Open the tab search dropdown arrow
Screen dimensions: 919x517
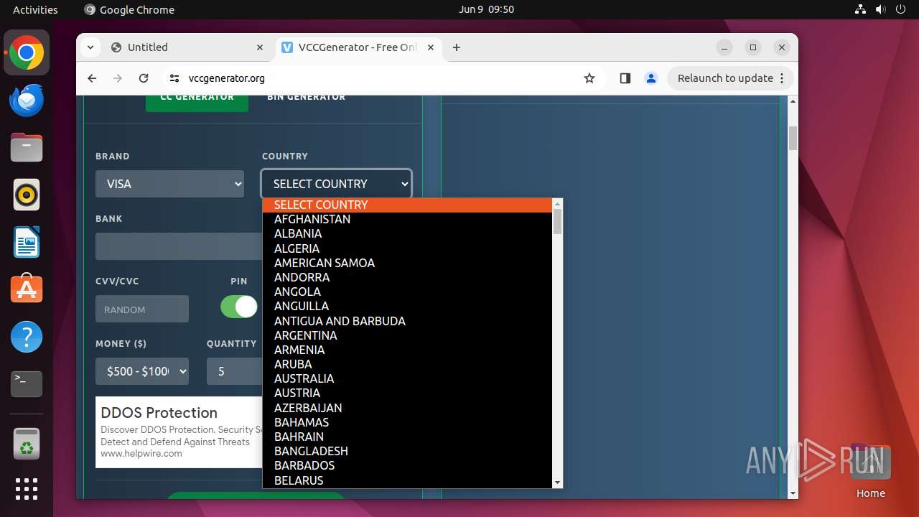[90, 47]
